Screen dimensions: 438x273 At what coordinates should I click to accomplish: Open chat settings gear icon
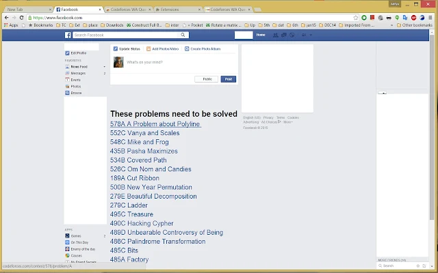tap(418, 266)
